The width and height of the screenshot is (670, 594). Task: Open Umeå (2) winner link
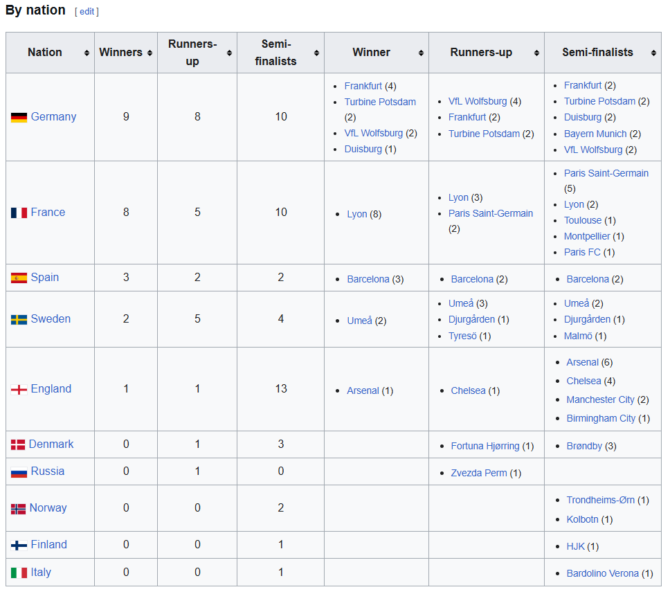360,321
